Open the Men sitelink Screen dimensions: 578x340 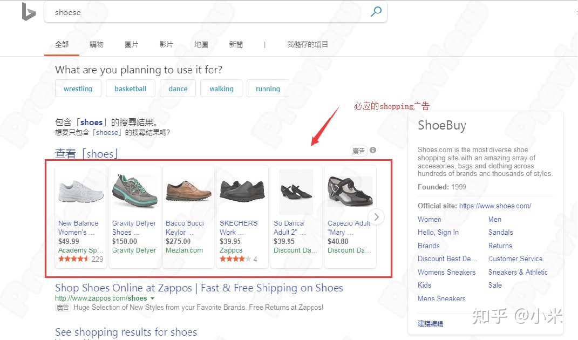pyautogui.click(x=495, y=219)
